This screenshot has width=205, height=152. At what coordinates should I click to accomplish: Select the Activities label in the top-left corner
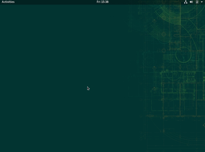[8, 2]
